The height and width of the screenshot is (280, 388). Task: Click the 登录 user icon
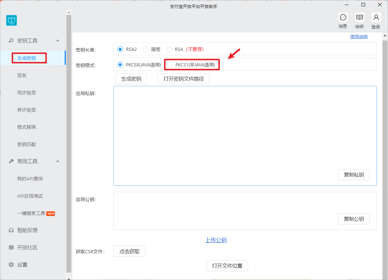pos(376,17)
